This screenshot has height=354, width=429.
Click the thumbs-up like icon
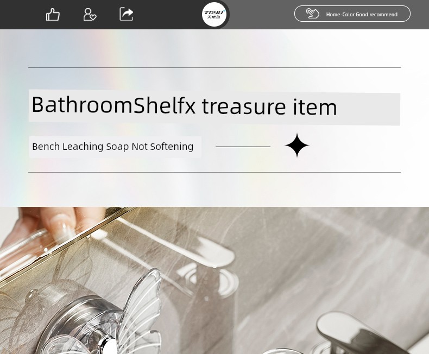pos(53,14)
